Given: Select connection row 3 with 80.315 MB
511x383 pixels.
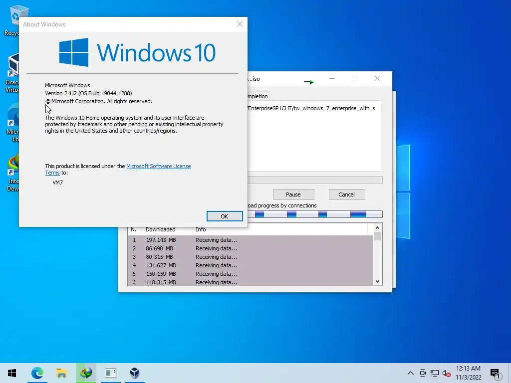Looking at the screenshot, I should pyautogui.click(x=251, y=257).
